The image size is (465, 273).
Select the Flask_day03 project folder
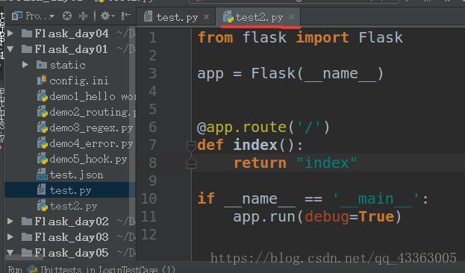point(71,237)
